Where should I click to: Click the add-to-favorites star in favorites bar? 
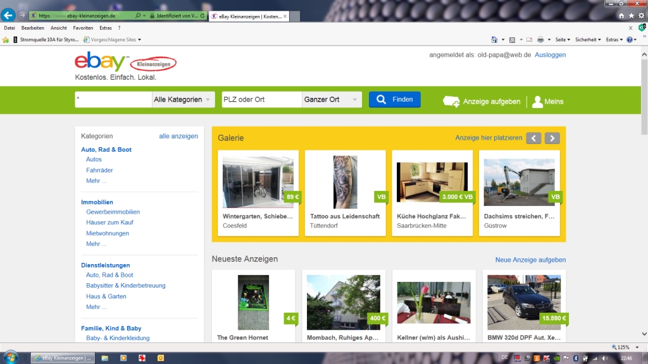(x=6, y=40)
